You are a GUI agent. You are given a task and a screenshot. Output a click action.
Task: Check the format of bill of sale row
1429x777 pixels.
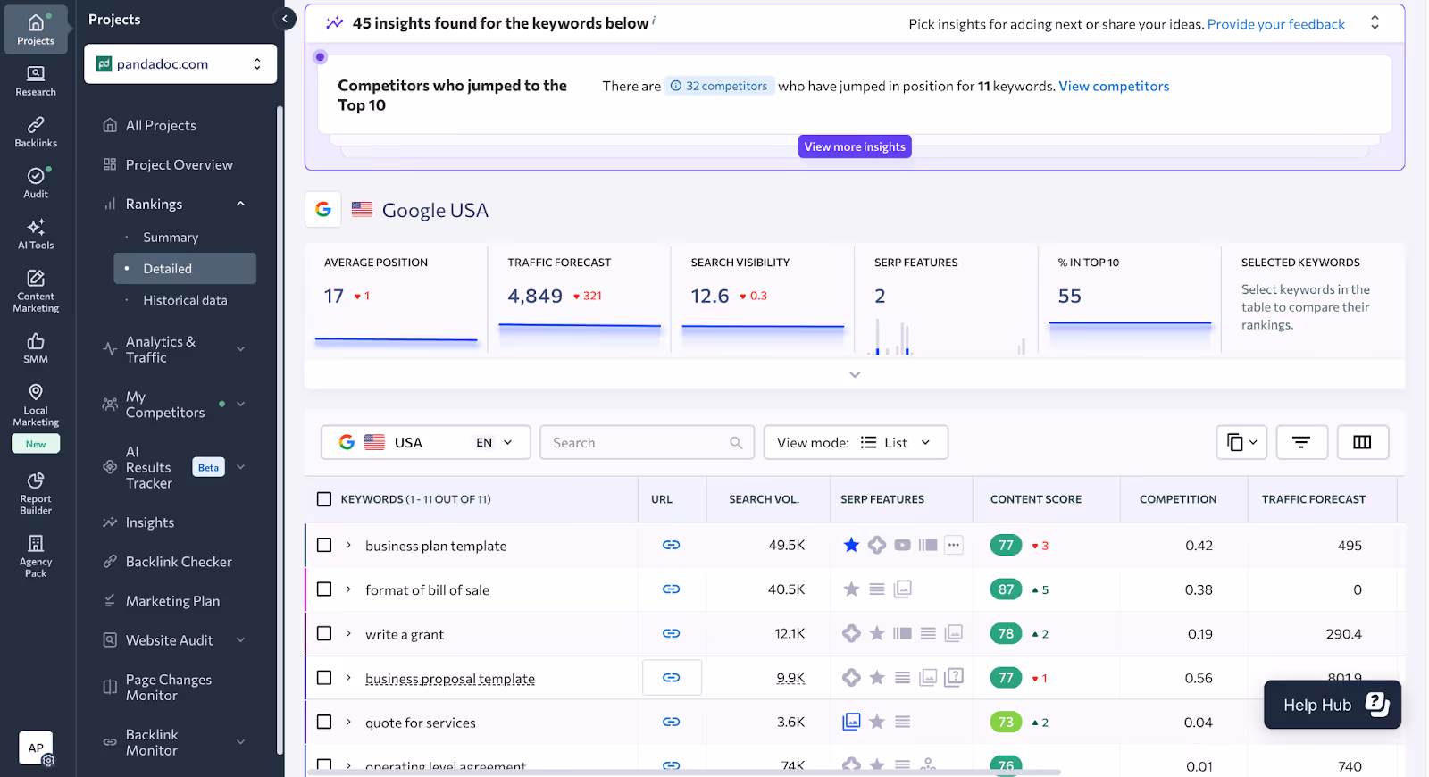(324, 589)
